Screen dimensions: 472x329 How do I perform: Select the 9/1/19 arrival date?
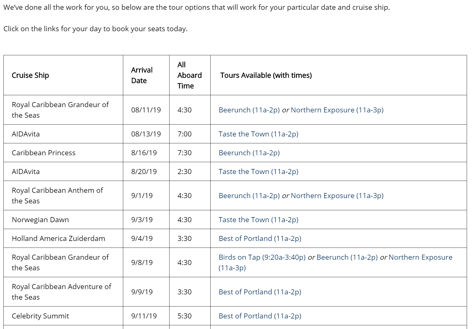142,195
